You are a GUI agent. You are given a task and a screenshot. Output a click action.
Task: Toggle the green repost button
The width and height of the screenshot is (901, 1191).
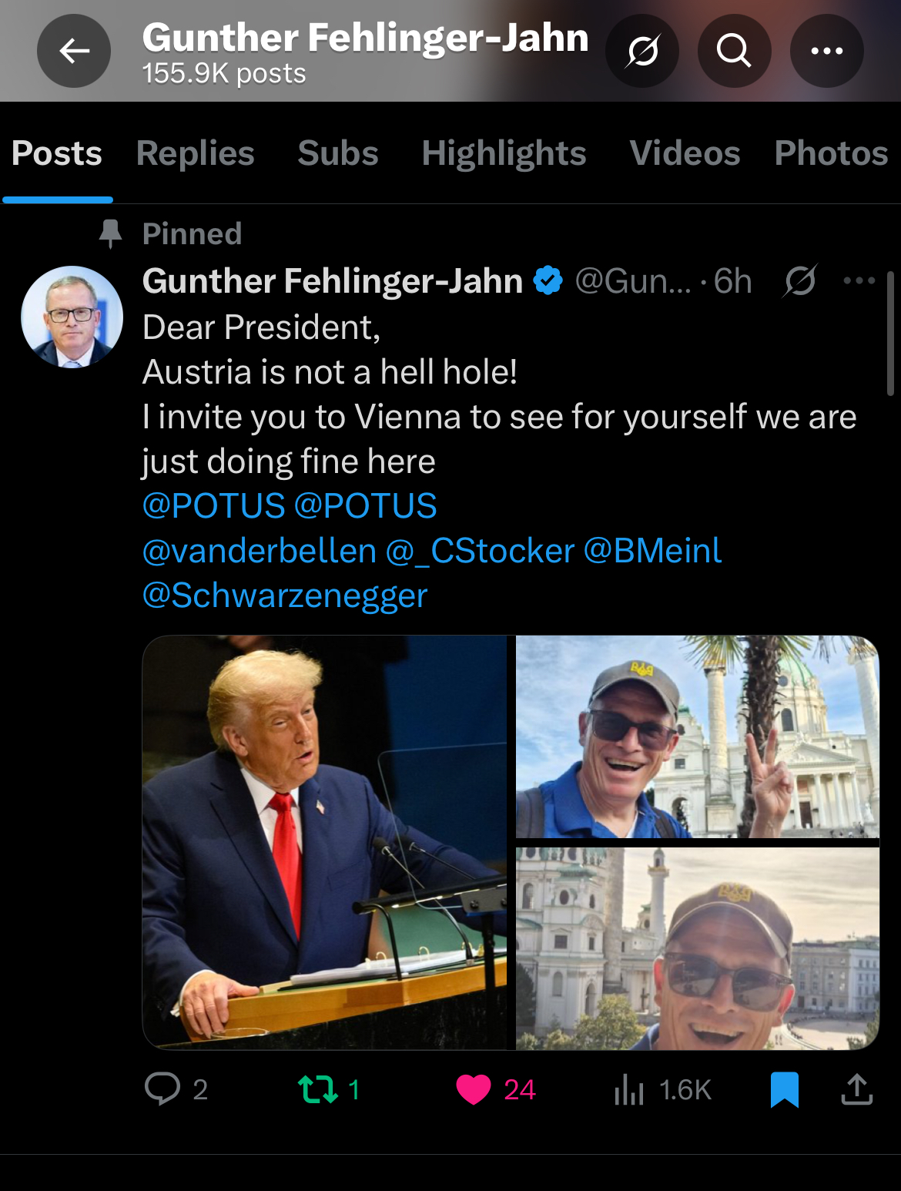point(318,1089)
